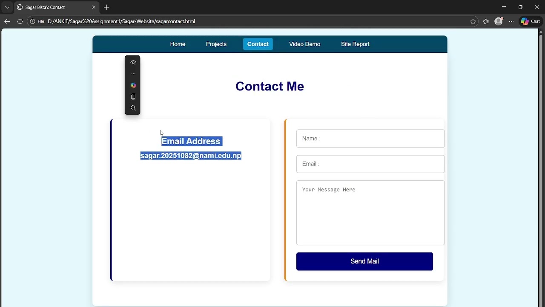Ask Copilot about the selected text
The image size is (545, 307).
coord(133,85)
